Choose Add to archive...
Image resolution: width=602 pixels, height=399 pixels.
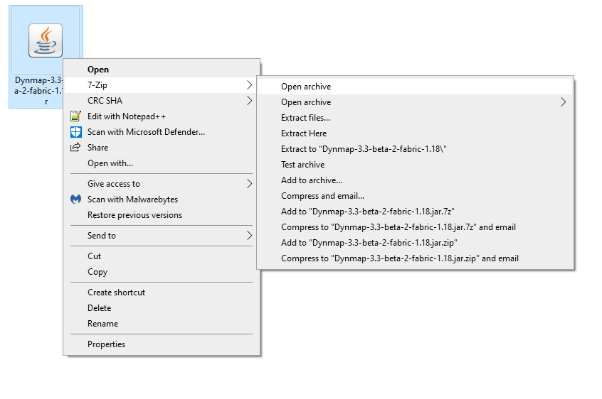coord(416,180)
